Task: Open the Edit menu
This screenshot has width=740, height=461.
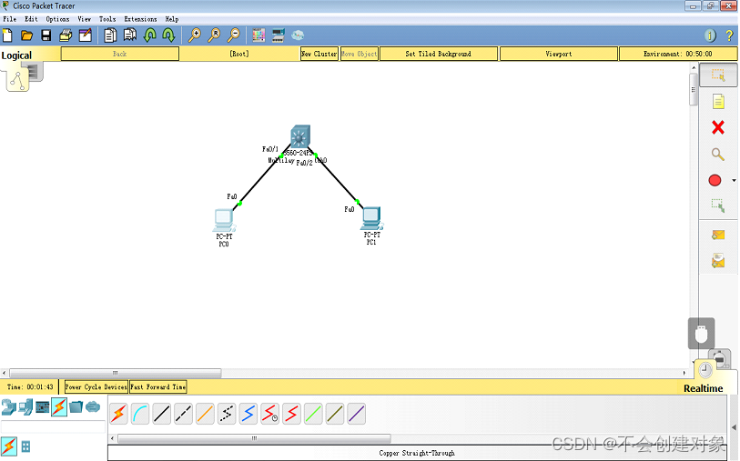Action: tap(31, 19)
